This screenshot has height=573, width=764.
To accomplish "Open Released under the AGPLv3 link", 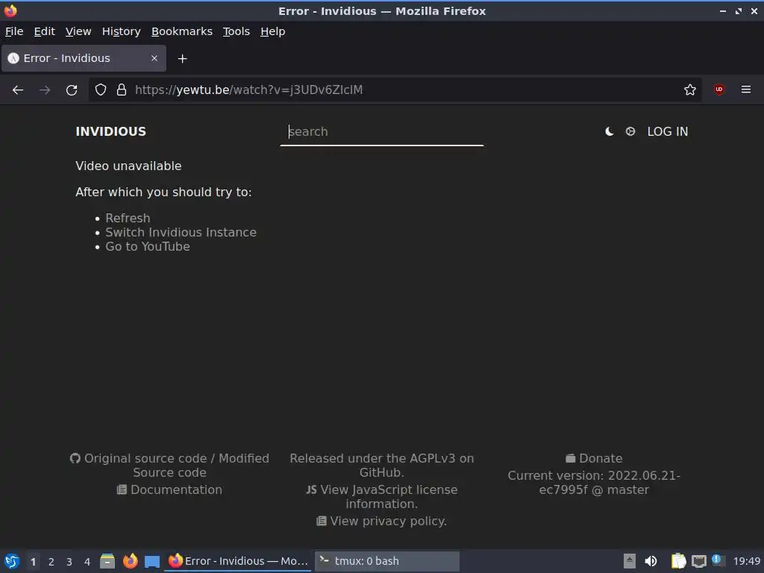I will (x=381, y=466).
